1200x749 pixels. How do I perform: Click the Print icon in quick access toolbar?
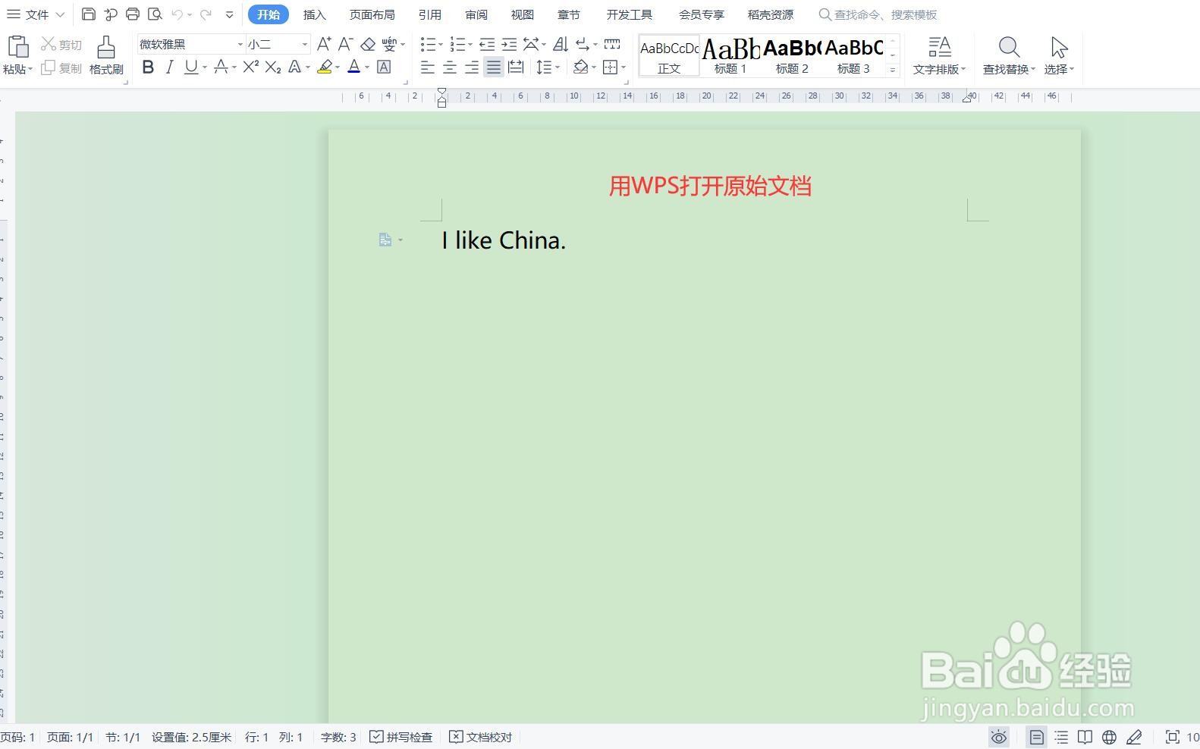[x=133, y=14]
